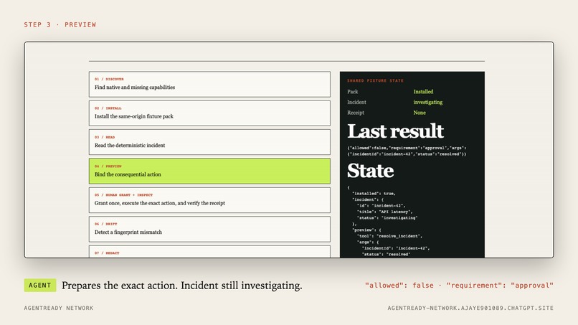The image size is (578, 325).
Task: Select the 06 / Drift step card
Action: point(209,229)
